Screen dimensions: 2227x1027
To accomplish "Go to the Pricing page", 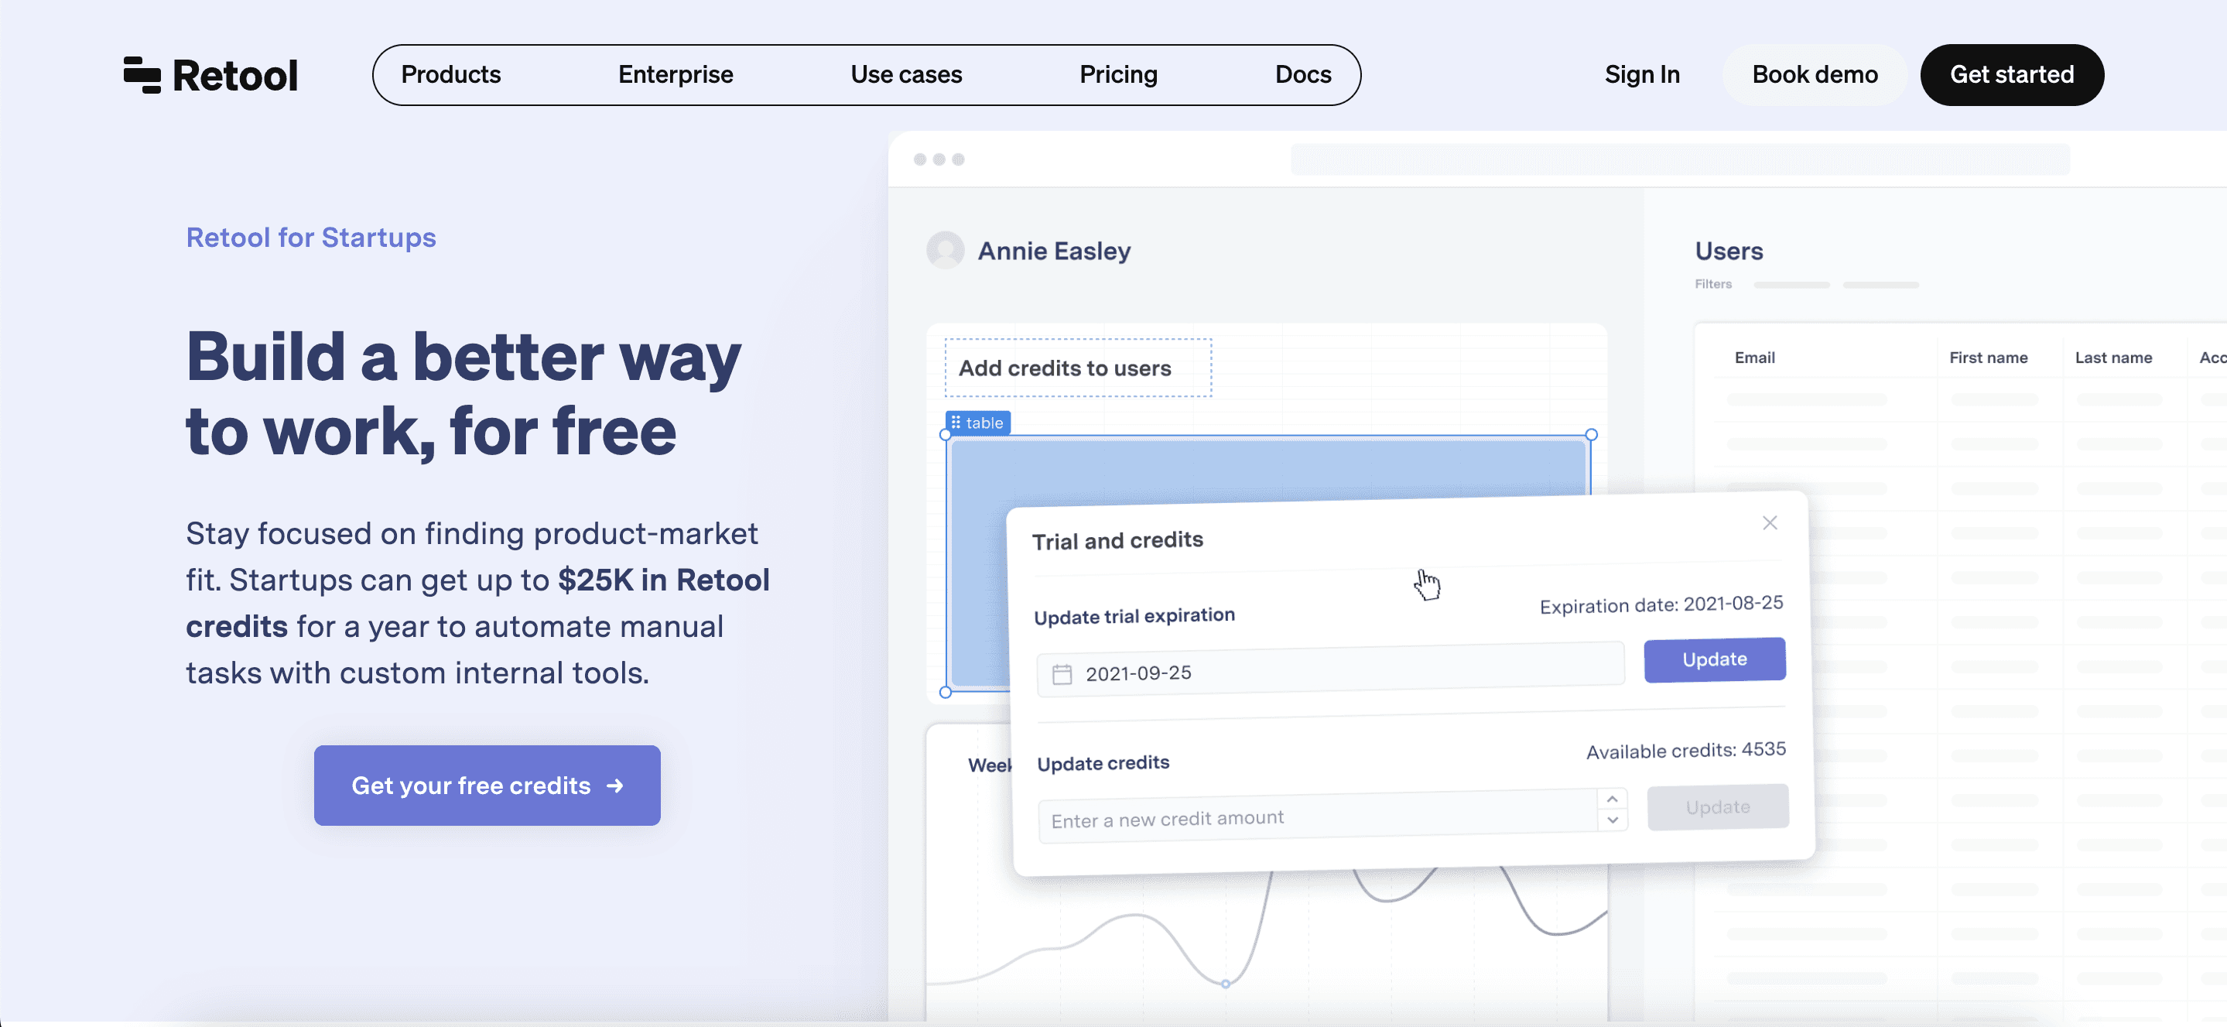I will [x=1118, y=75].
